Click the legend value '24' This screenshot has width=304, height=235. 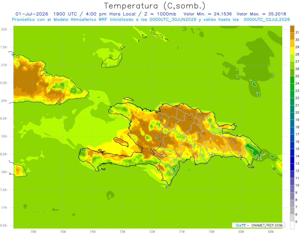(297, 83)
